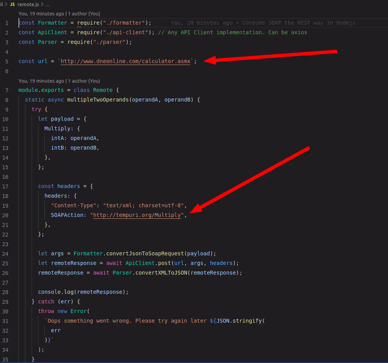Click ApiClient.post call on line 25
388x363 pixels.
coord(148,263)
